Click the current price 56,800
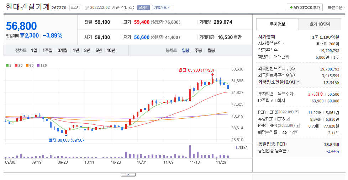 21,26
